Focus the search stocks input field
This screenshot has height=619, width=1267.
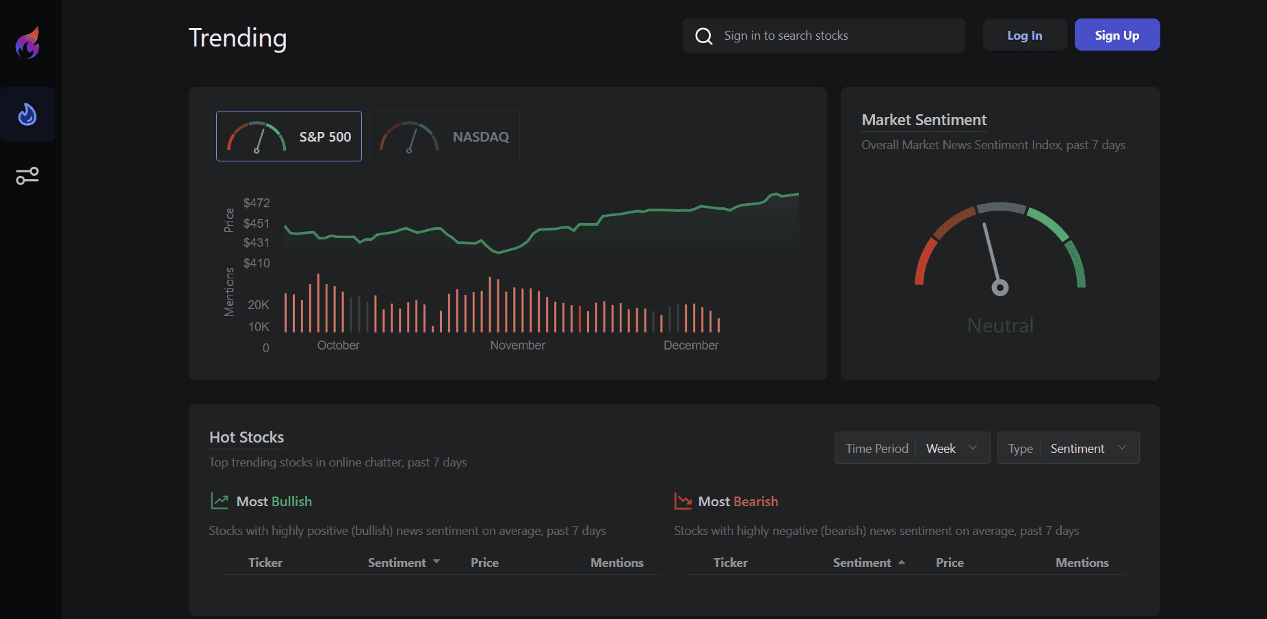click(838, 36)
